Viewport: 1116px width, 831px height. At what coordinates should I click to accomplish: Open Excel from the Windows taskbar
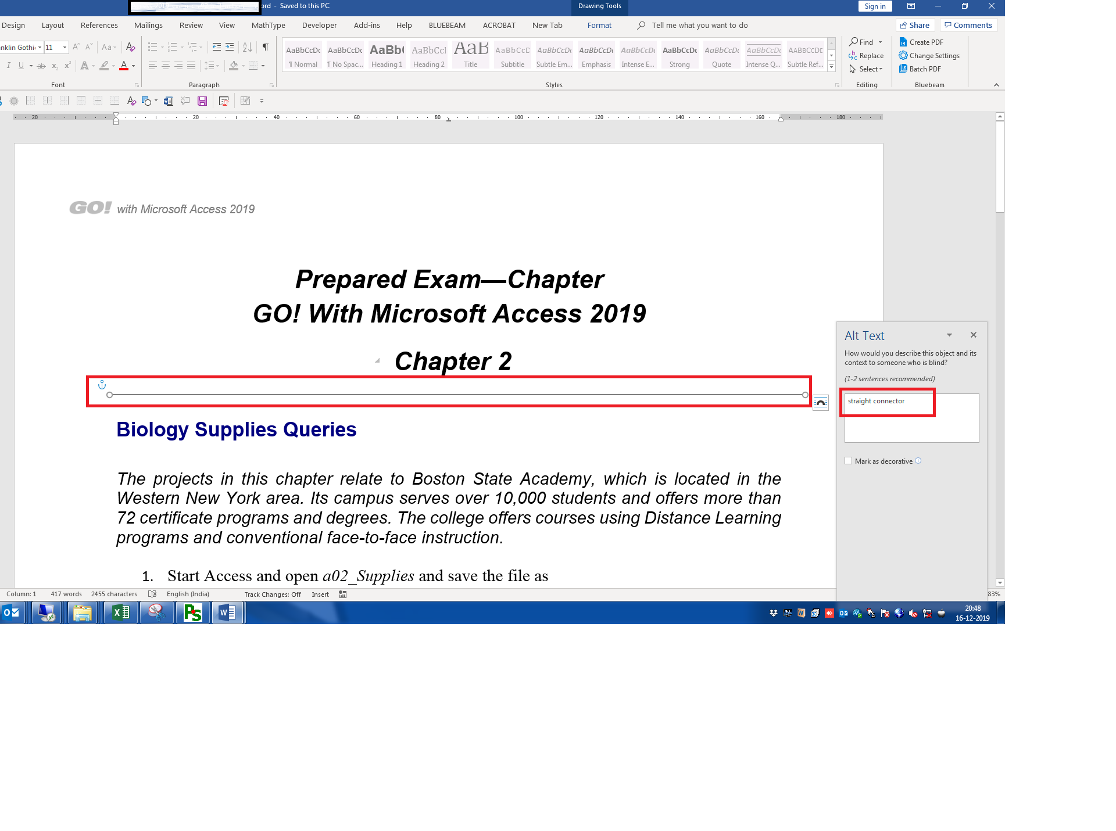pos(121,612)
